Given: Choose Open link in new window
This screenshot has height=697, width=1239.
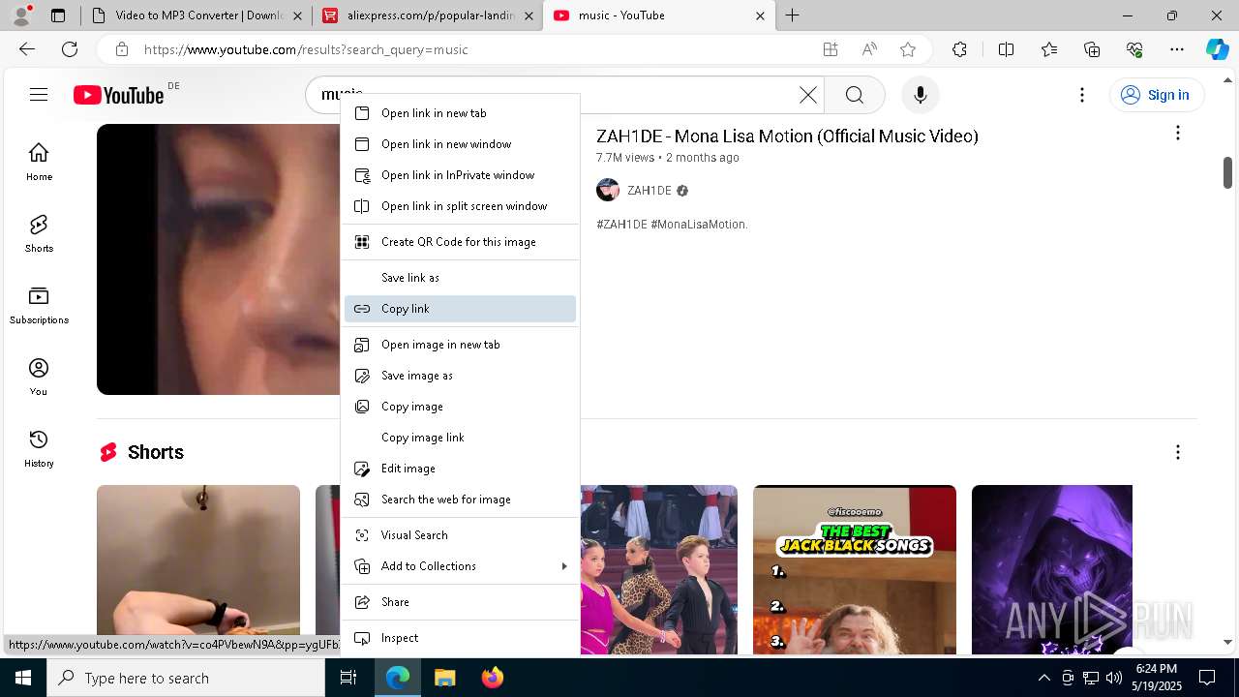Looking at the screenshot, I should (x=461, y=144).
